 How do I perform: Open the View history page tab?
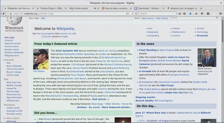[162, 18]
